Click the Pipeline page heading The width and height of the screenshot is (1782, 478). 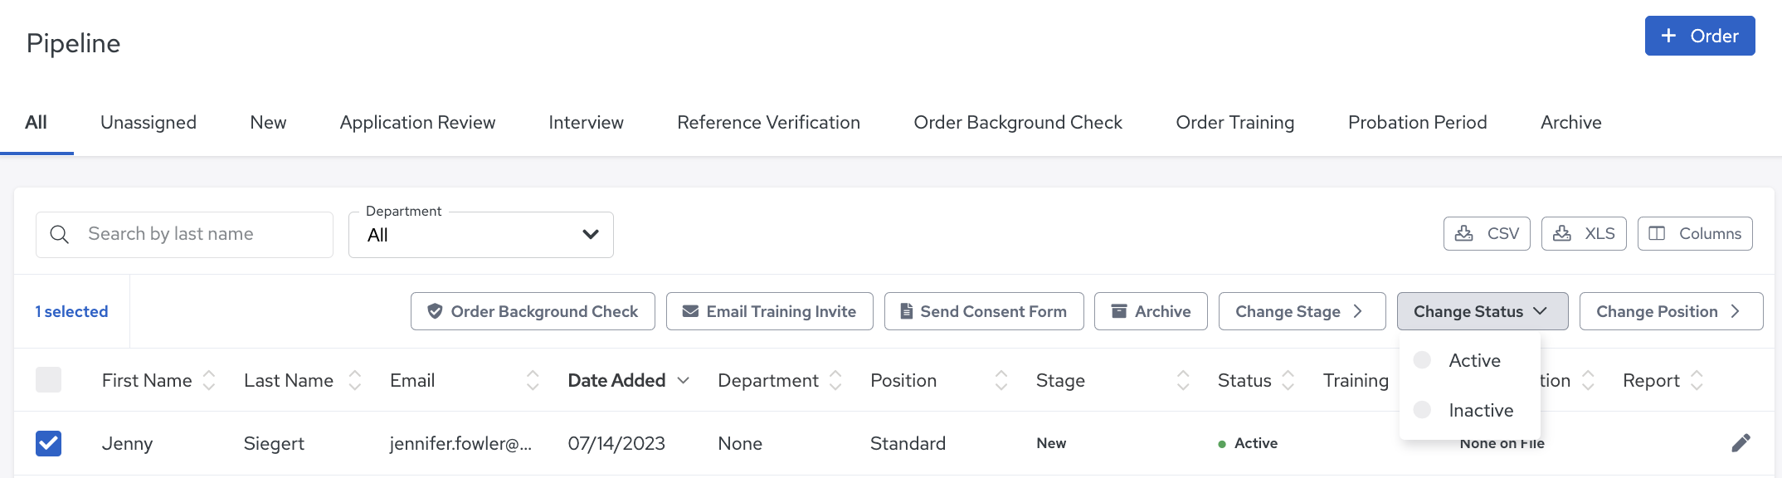tap(73, 43)
